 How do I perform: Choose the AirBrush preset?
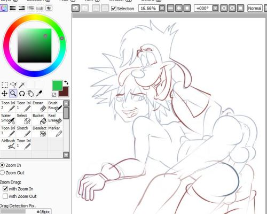point(8,144)
